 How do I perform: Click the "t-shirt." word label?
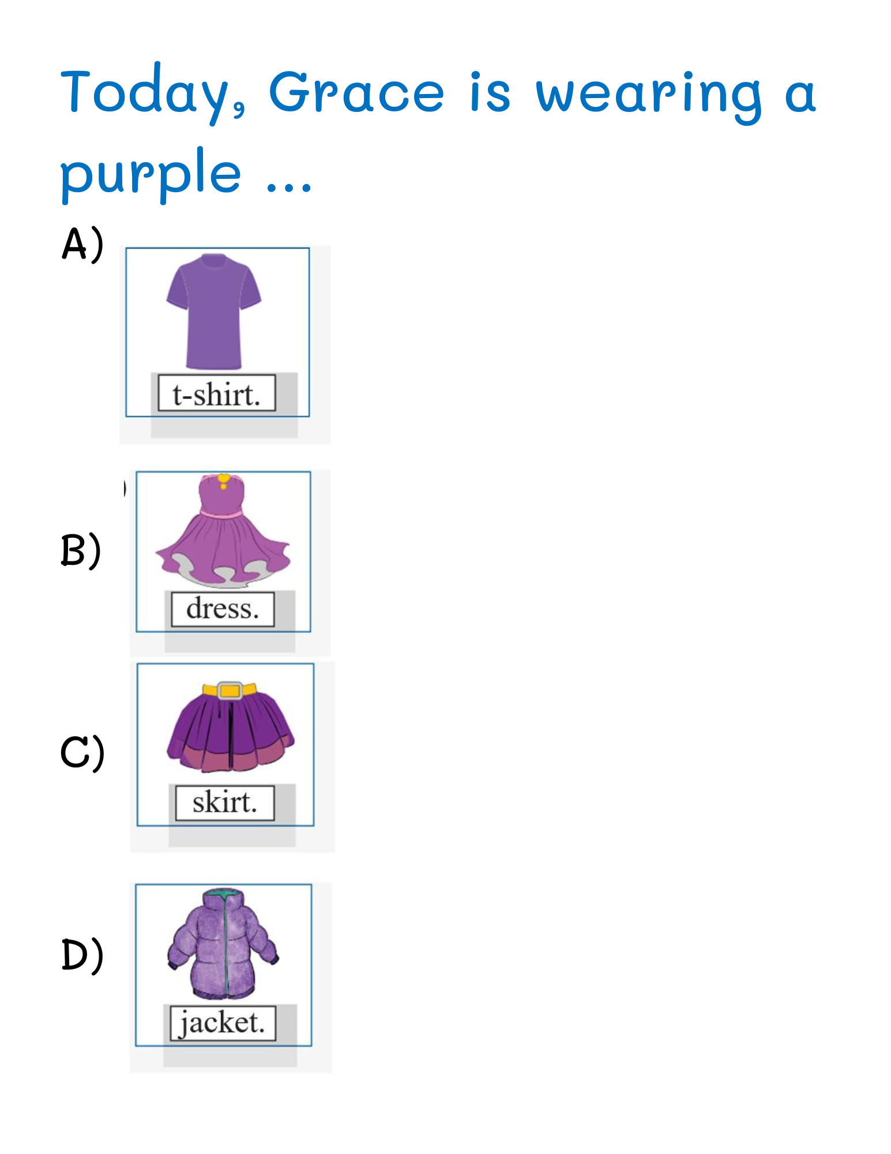(x=217, y=394)
